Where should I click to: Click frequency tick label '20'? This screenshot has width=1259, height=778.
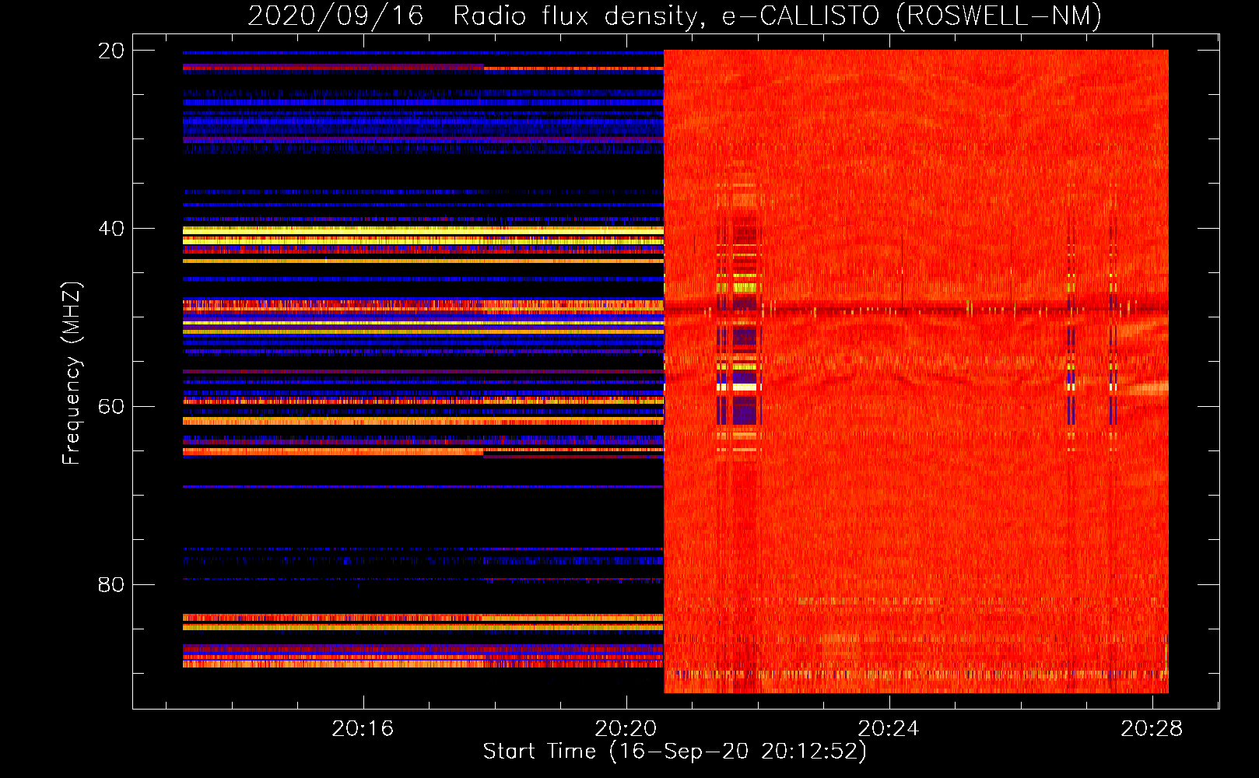point(111,51)
